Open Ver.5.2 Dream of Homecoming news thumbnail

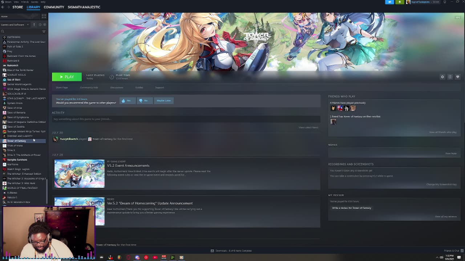[x=79, y=211]
